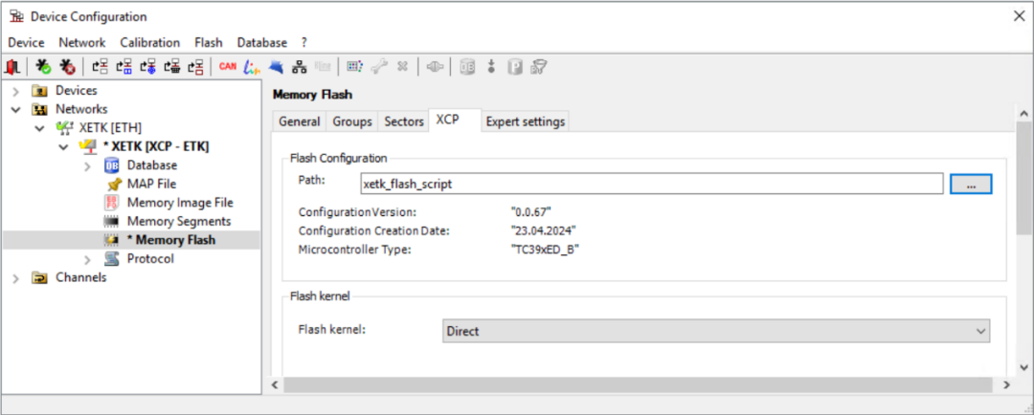Click the green-check device search icon

coord(43,67)
